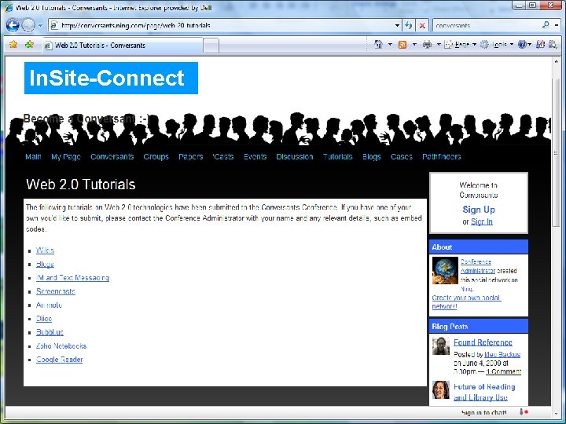Open the Tutorials navigation tab
The image size is (566, 424).
click(x=337, y=157)
